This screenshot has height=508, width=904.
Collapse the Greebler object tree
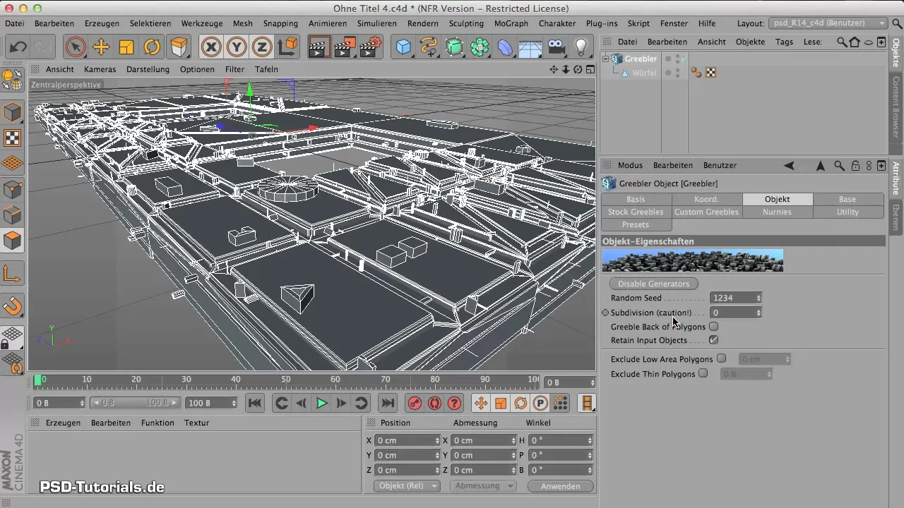click(605, 59)
